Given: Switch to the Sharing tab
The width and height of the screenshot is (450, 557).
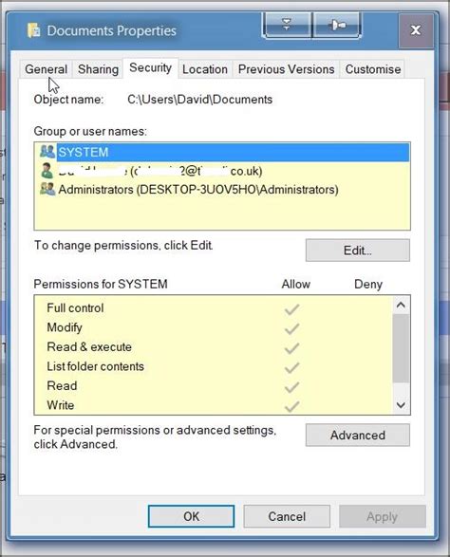Looking at the screenshot, I should [x=98, y=69].
